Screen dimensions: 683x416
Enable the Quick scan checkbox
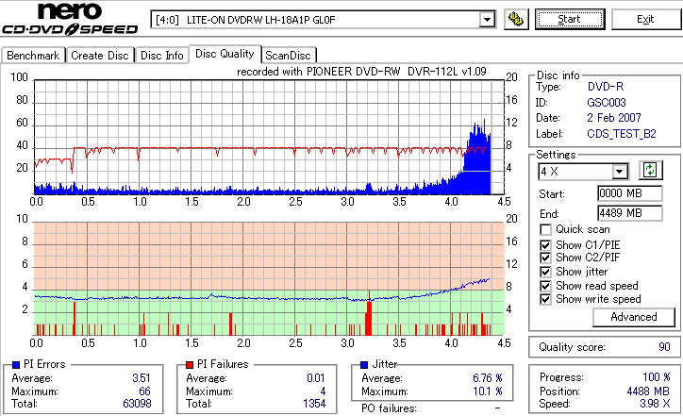[545, 229]
